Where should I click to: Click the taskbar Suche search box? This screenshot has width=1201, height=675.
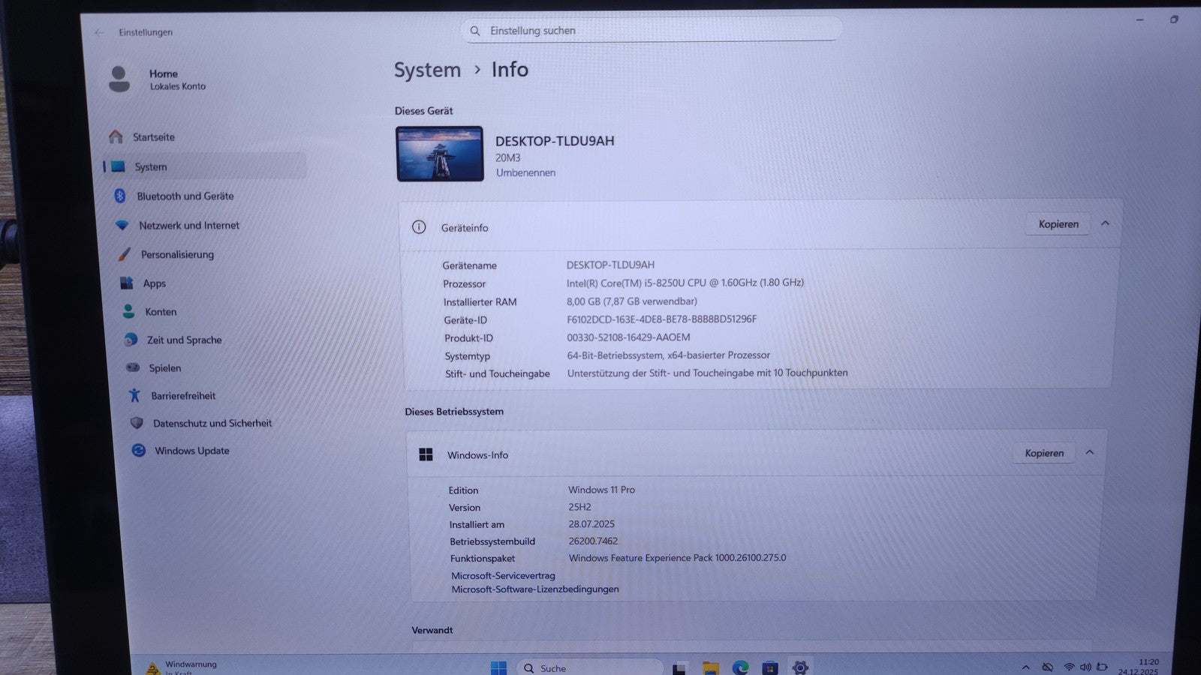coord(590,667)
